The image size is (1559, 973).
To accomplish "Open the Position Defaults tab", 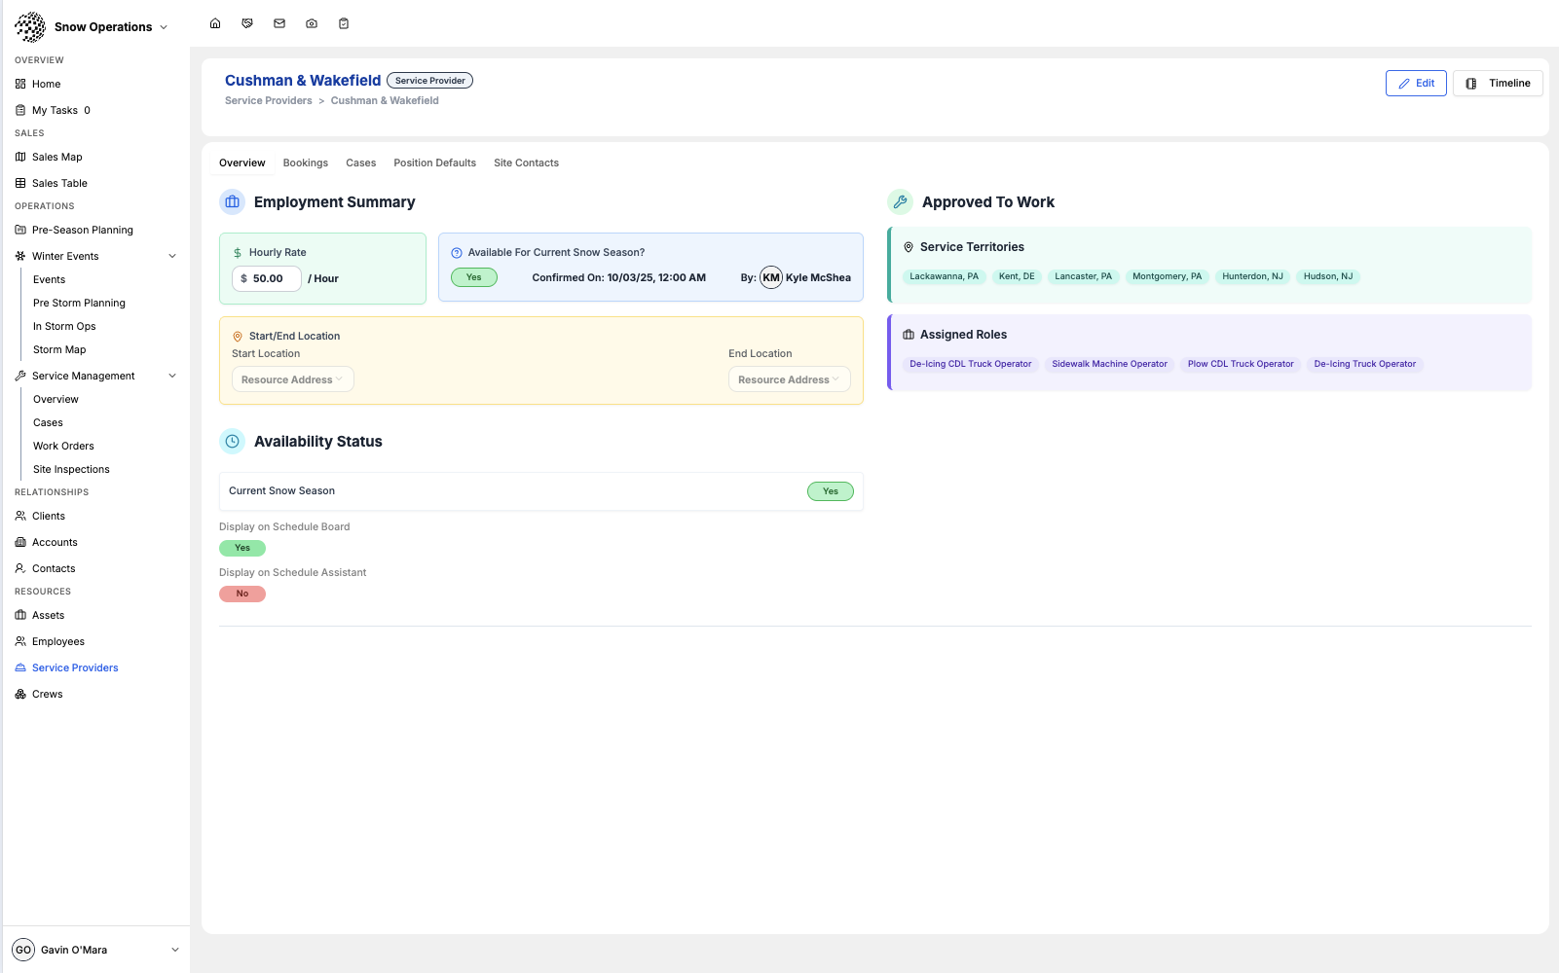I will point(434,163).
